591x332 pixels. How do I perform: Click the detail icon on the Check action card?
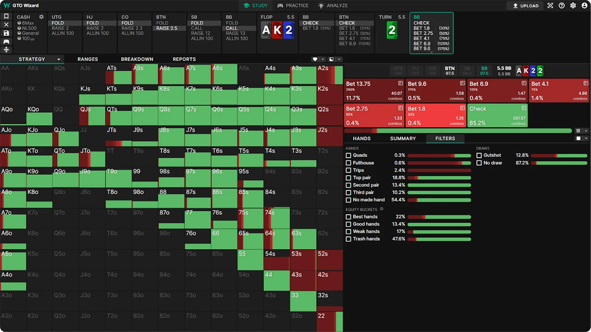pyautogui.click(x=524, y=108)
